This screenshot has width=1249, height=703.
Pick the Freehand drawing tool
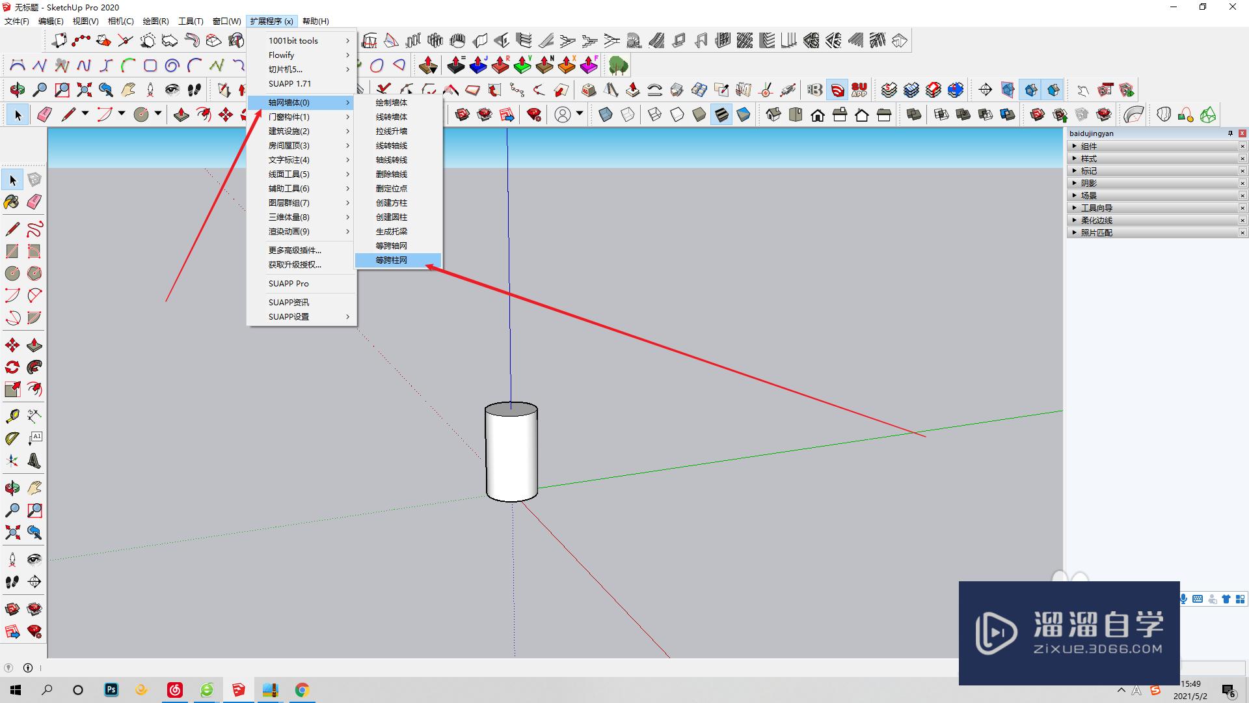click(34, 229)
